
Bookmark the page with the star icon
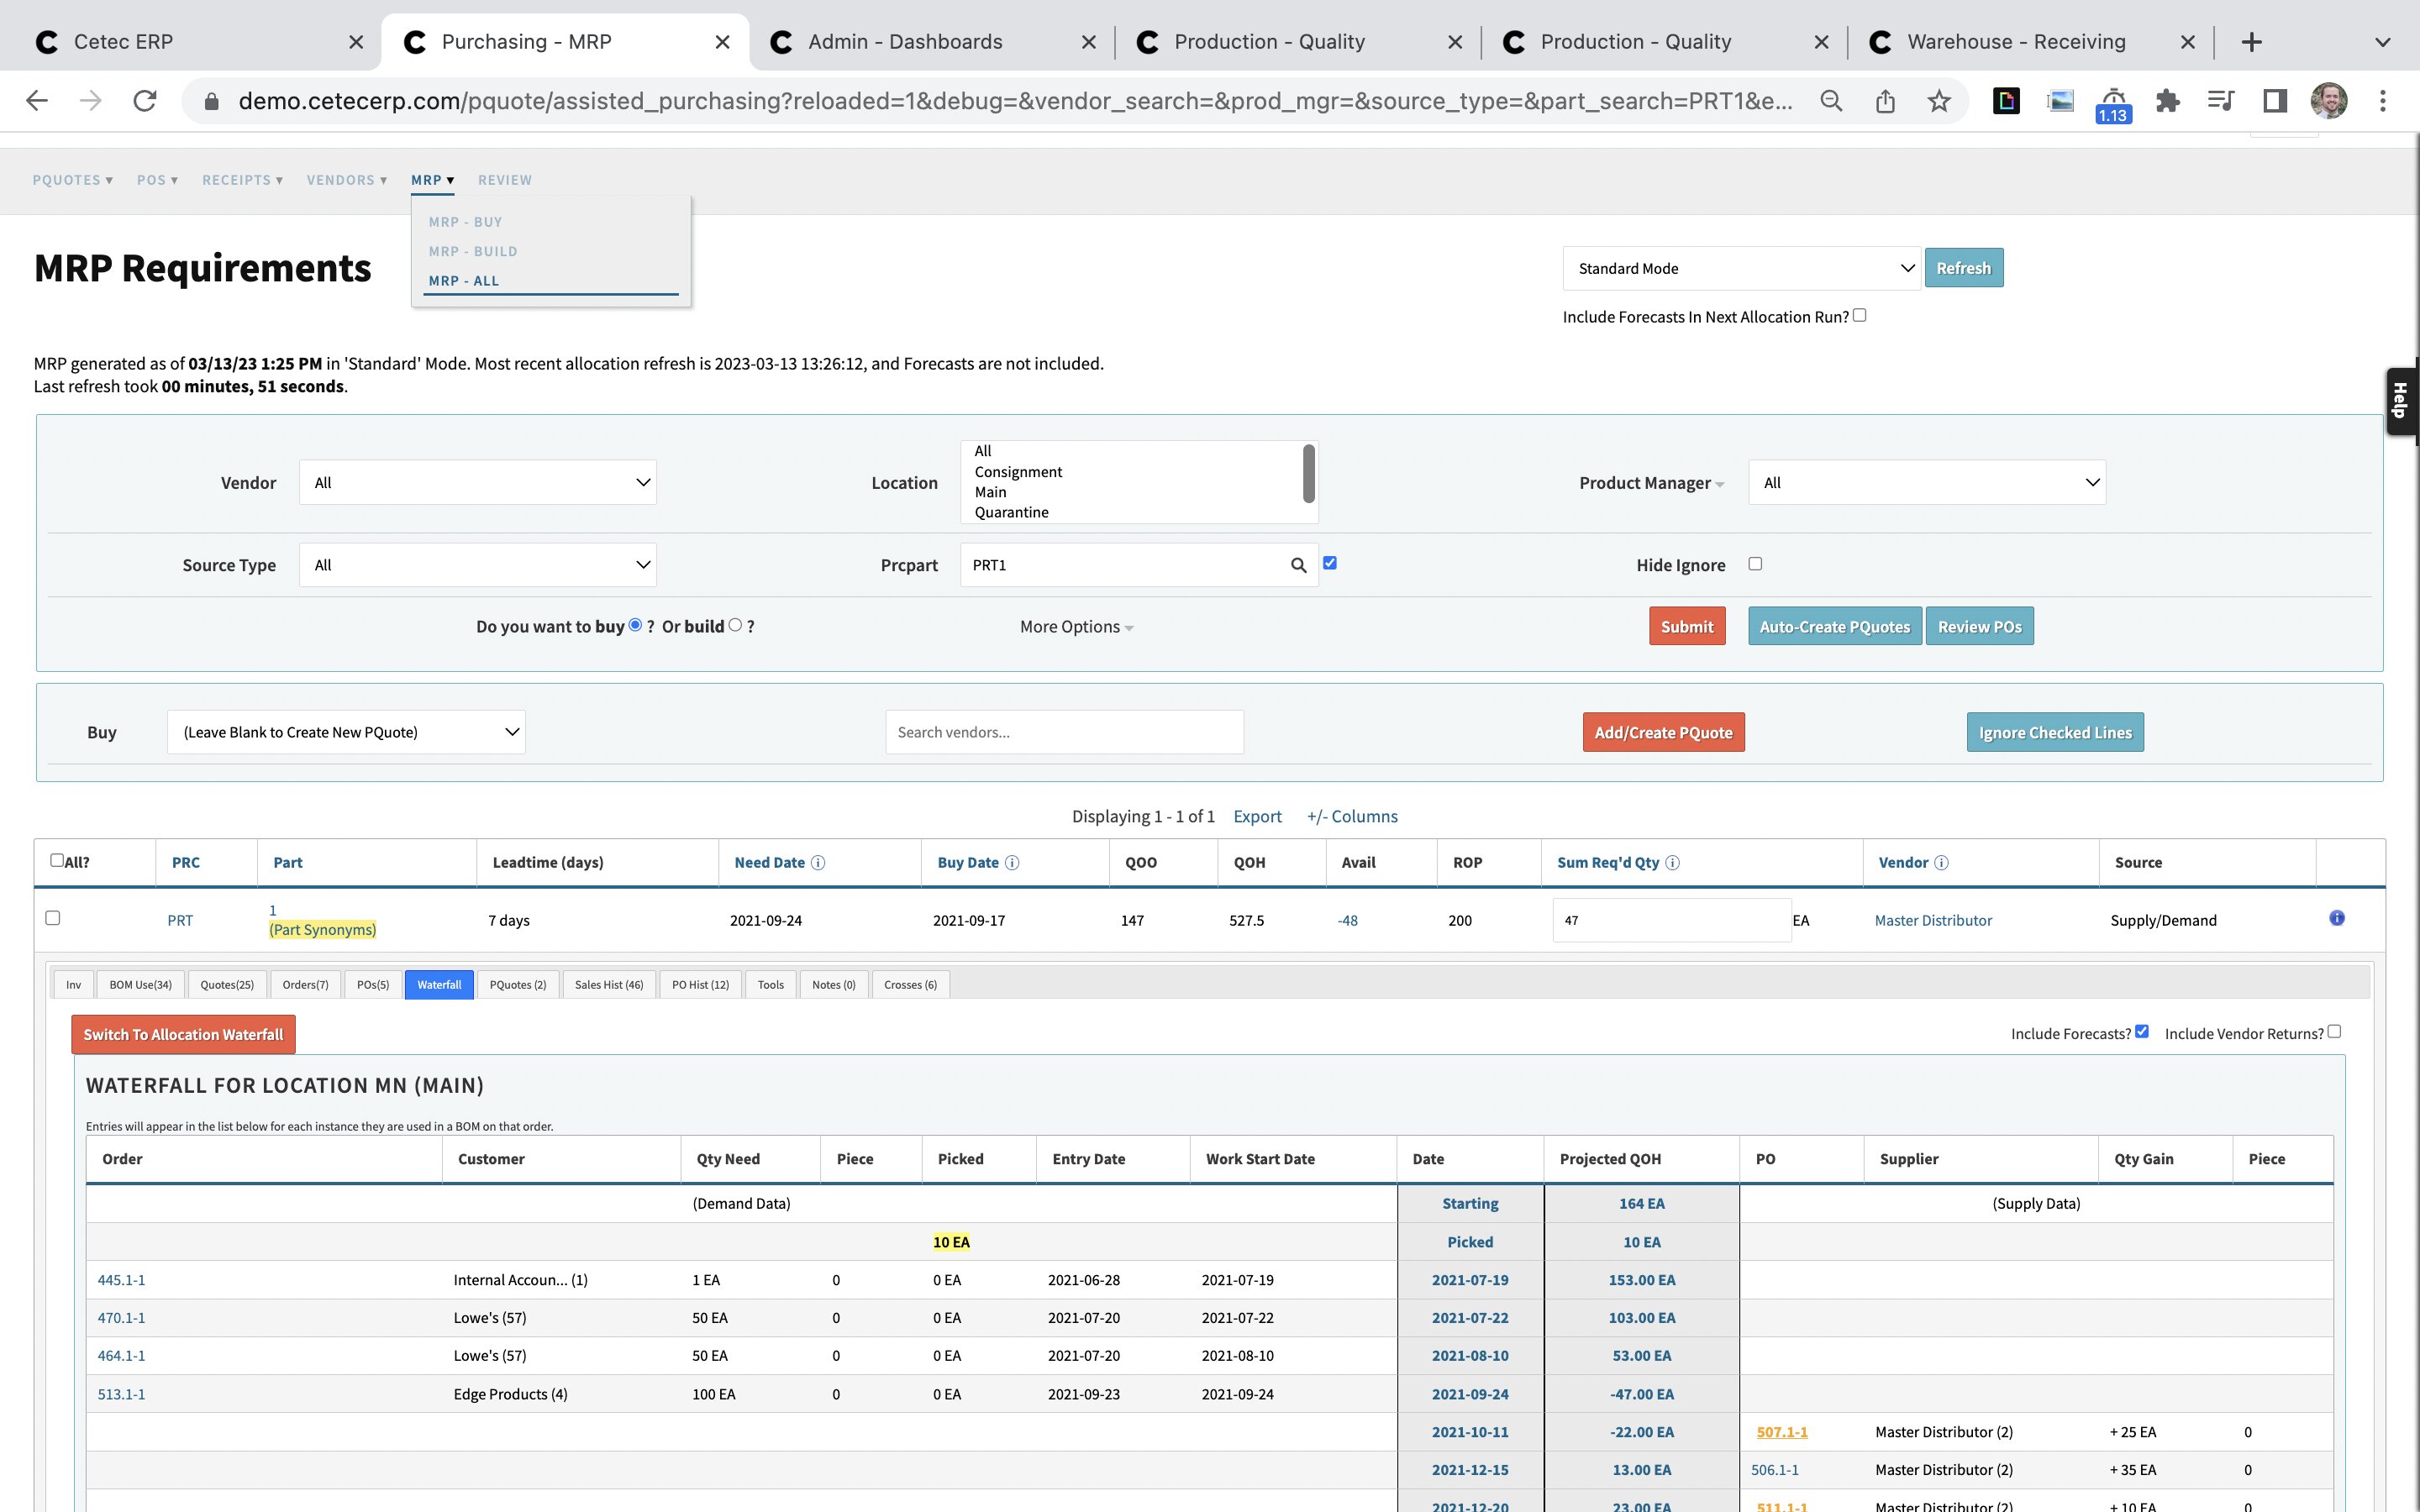(x=1939, y=101)
